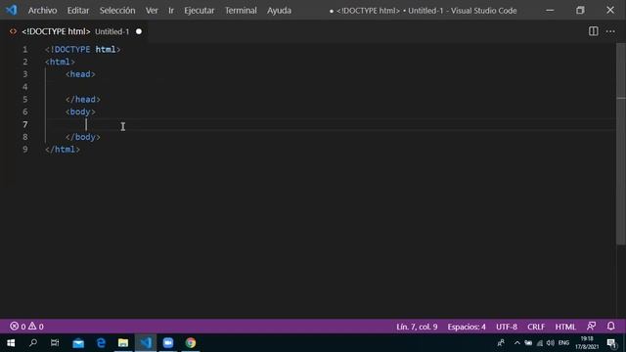Viewport: 626px width, 352px height.
Task: Open the Ver menu
Action: tap(152, 11)
